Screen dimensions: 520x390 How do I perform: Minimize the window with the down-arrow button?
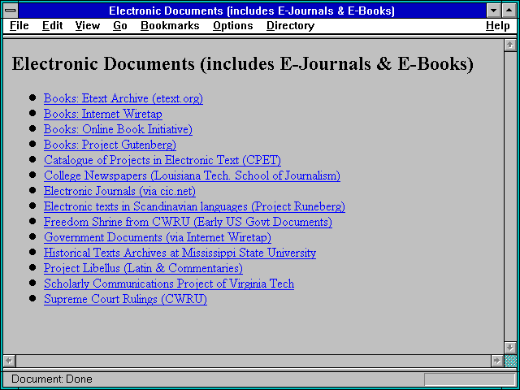point(494,11)
